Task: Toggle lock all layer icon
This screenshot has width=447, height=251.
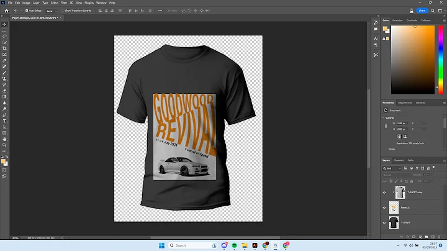Action: click(x=412, y=181)
